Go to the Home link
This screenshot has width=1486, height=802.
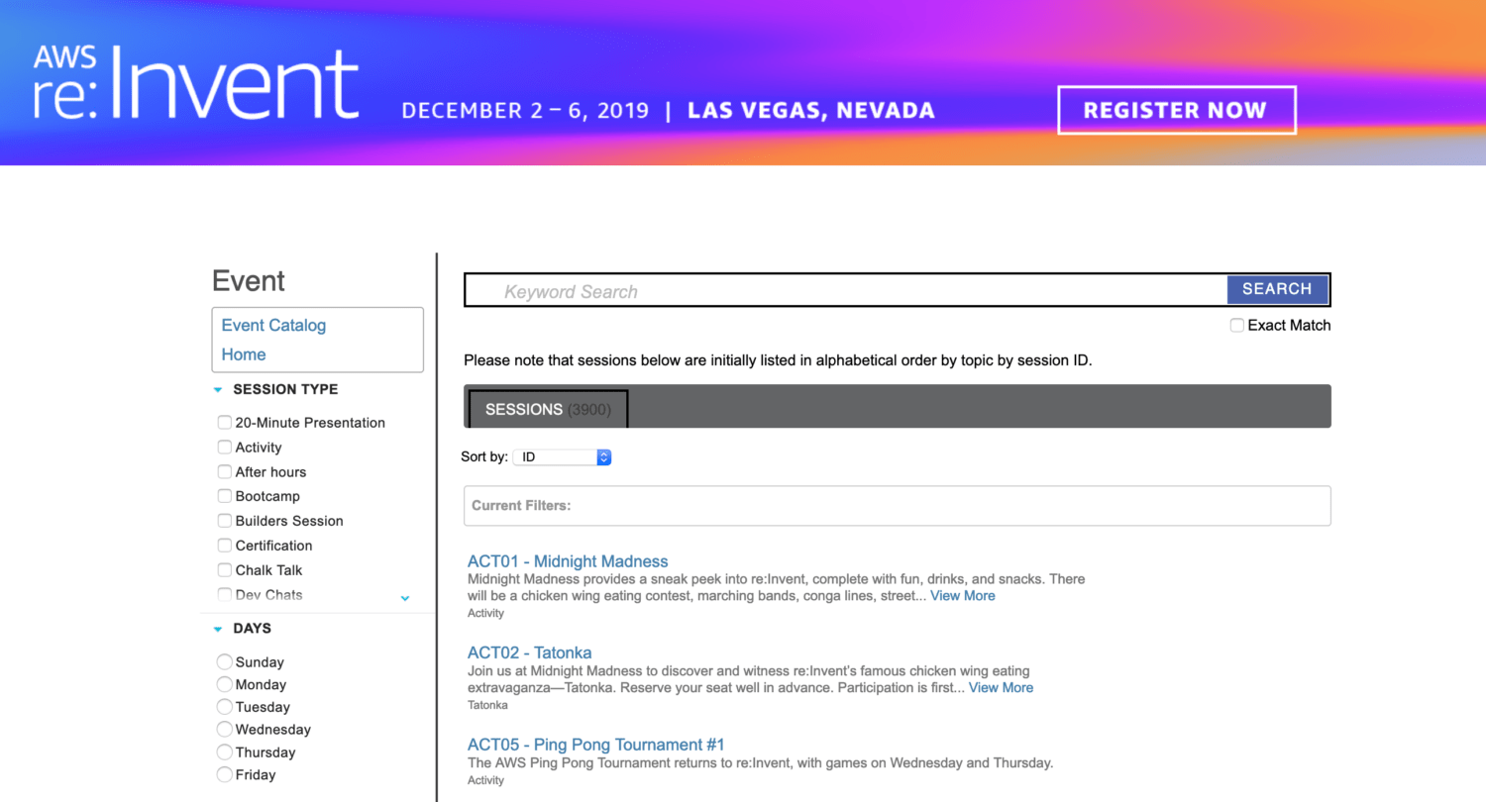(244, 354)
